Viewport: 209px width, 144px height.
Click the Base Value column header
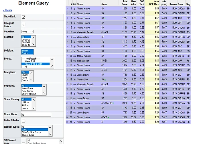click(133, 3)
